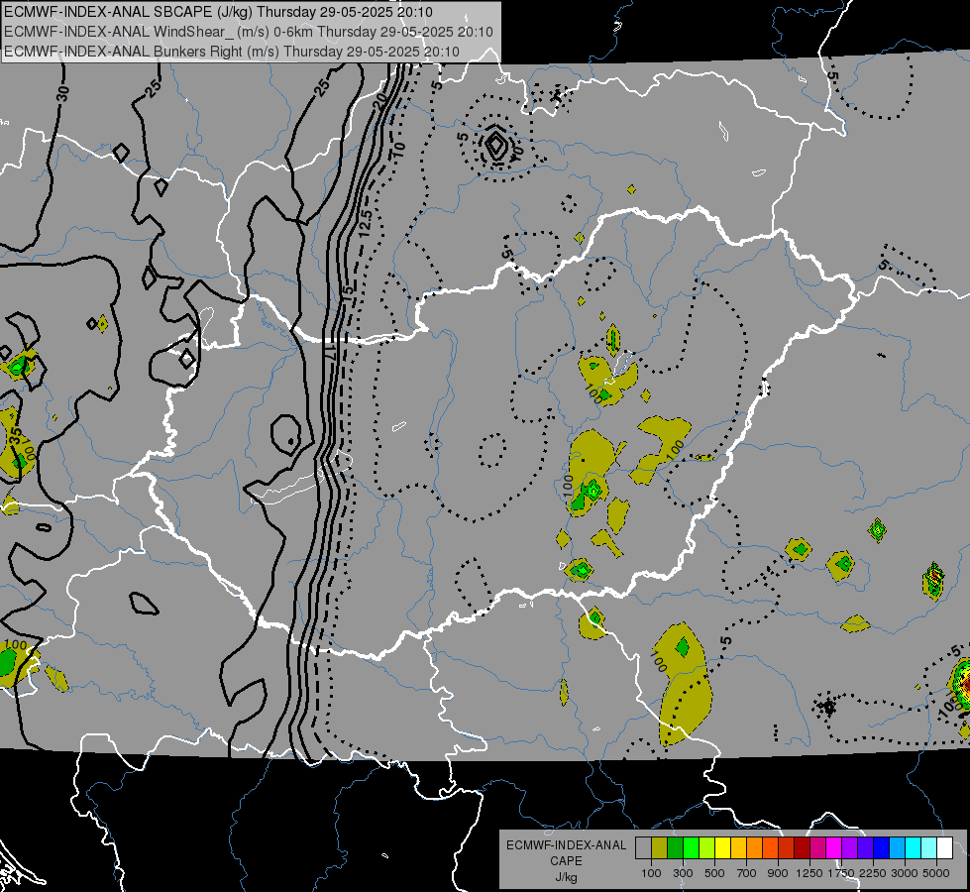
Task: Click the 17 contour label
Action: [x=330, y=353]
